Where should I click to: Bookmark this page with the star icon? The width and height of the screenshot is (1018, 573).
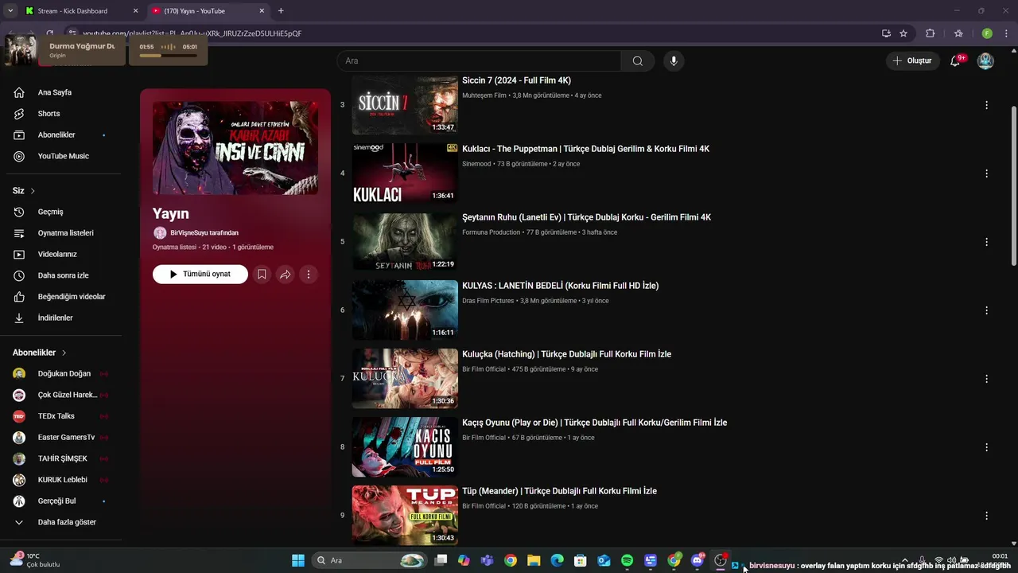tap(903, 33)
